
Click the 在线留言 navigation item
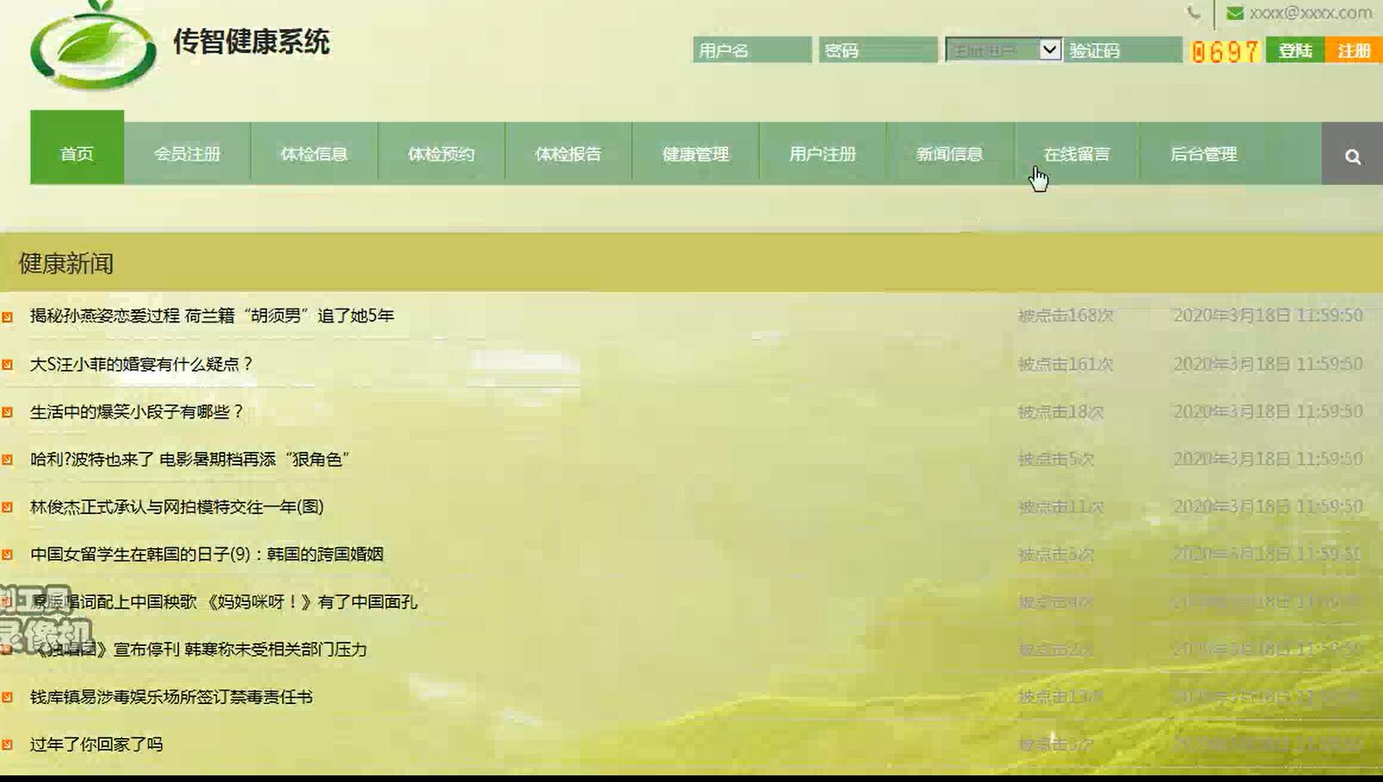coord(1079,153)
